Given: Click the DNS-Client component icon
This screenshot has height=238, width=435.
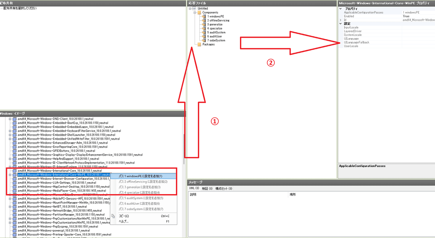Looking at the screenshot, I should click(14, 118).
